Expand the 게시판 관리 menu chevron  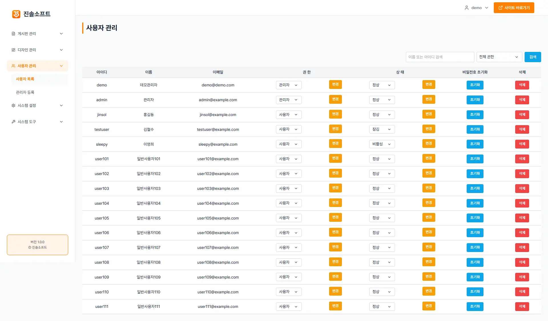tap(61, 34)
